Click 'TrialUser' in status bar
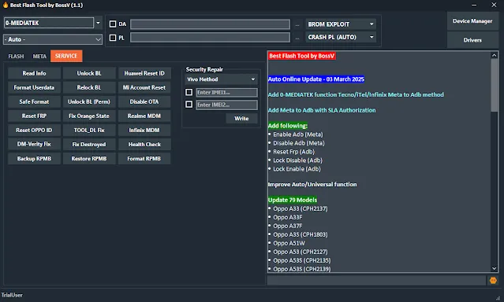The height and width of the screenshot is (302, 504). point(12,295)
